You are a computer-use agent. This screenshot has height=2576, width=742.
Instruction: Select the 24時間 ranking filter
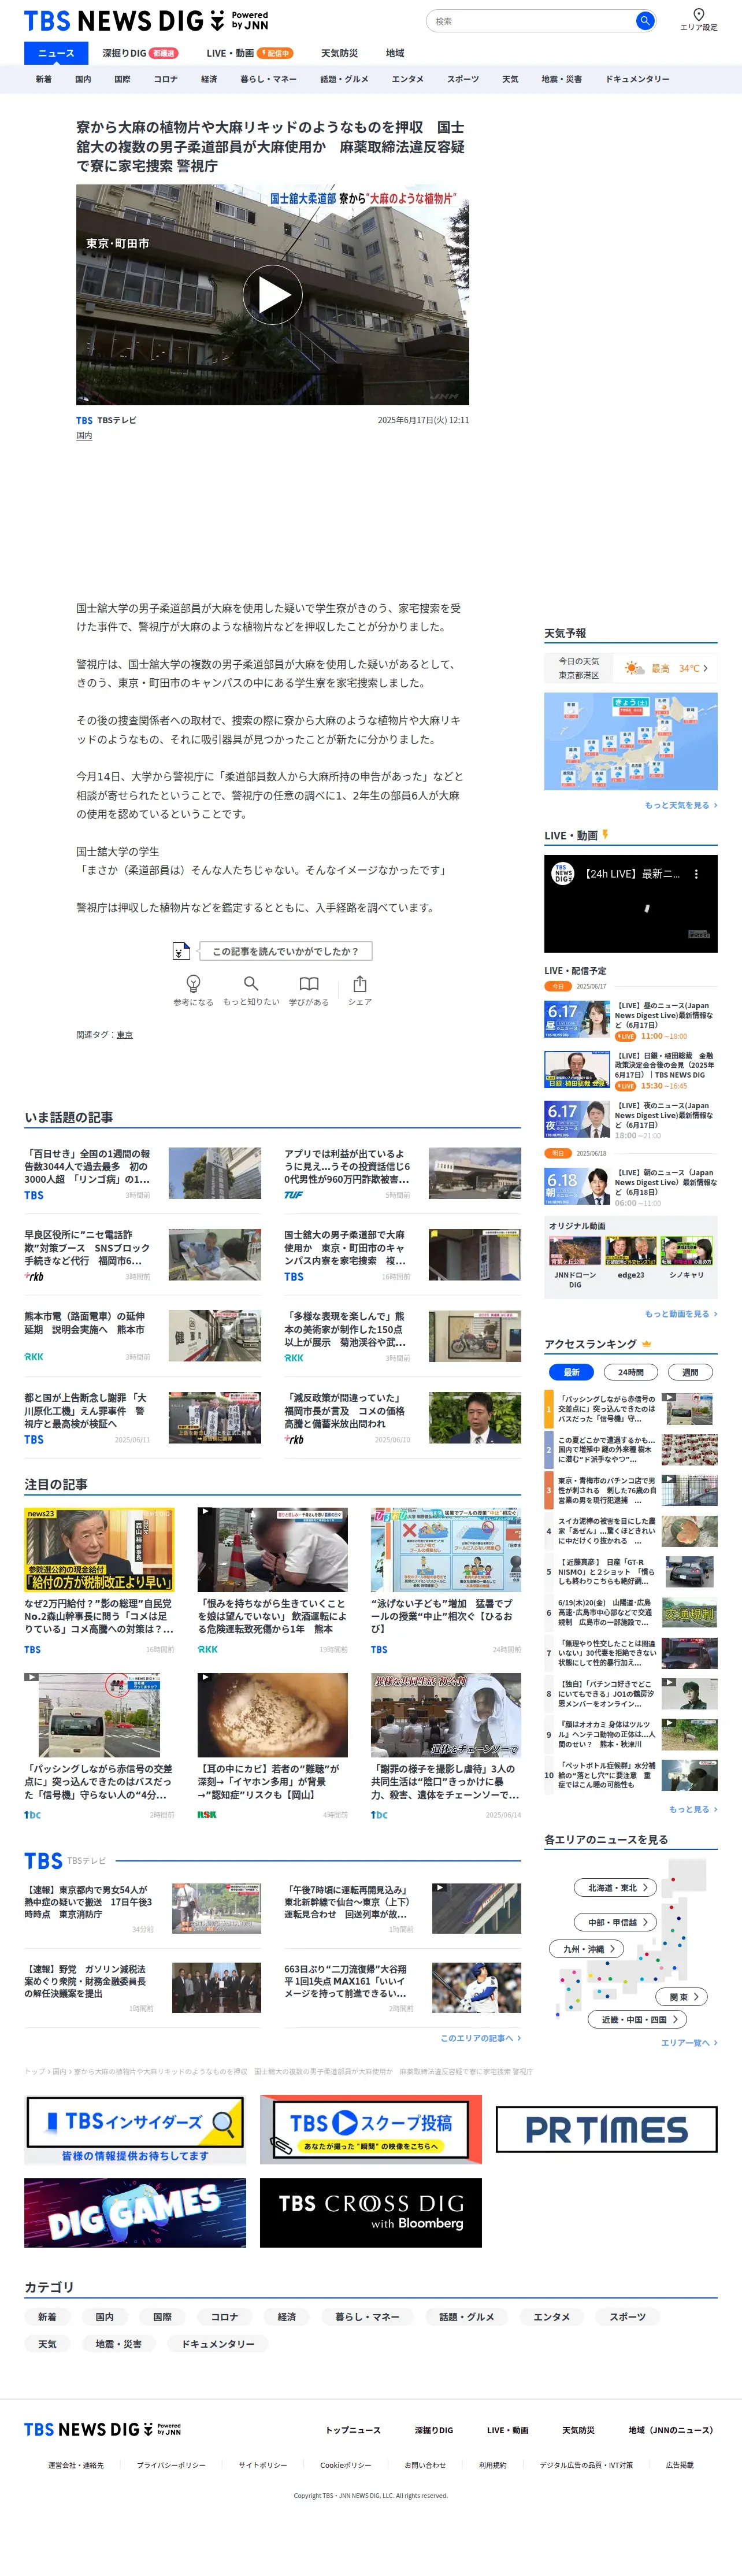click(630, 1372)
